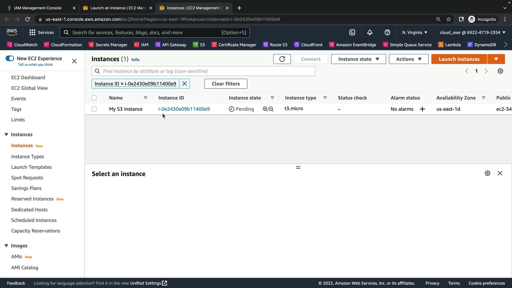512x288 pixels.
Task: Add alarm with the plus icon
Action: click(x=422, y=109)
